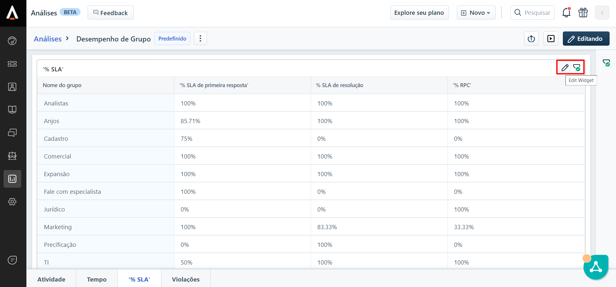Open the three-dot more options menu
616x287 pixels.
[200, 39]
